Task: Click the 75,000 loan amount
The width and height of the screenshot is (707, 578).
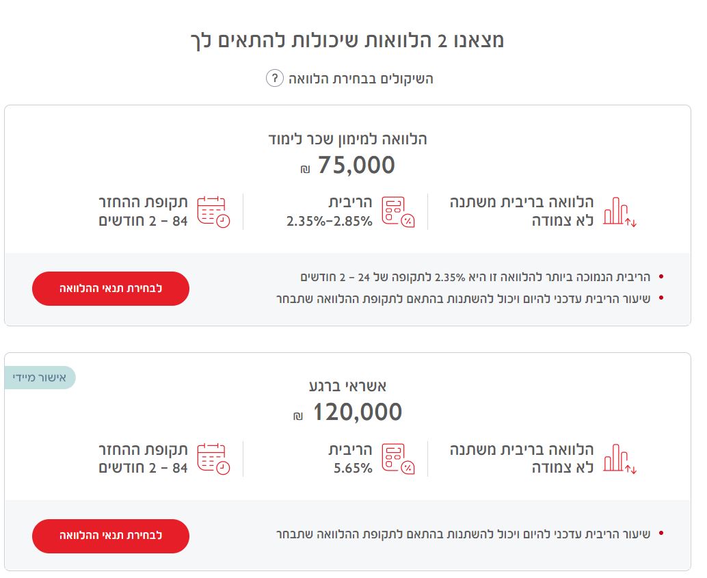Action: (356, 166)
